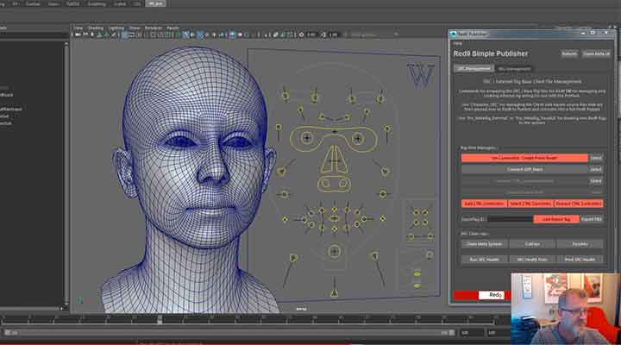The width and height of the screenshot is (621, 345).
Task: Click the current frame marker on time slider
Action: click(x=158, y=319)
